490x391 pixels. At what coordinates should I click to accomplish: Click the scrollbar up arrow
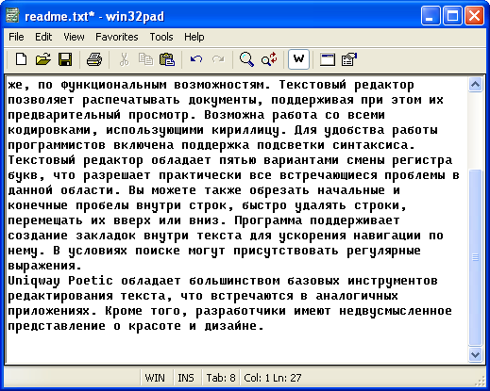(475, 85)
